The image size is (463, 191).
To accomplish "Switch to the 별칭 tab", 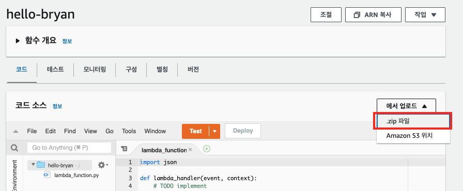I will coord(162,70).
